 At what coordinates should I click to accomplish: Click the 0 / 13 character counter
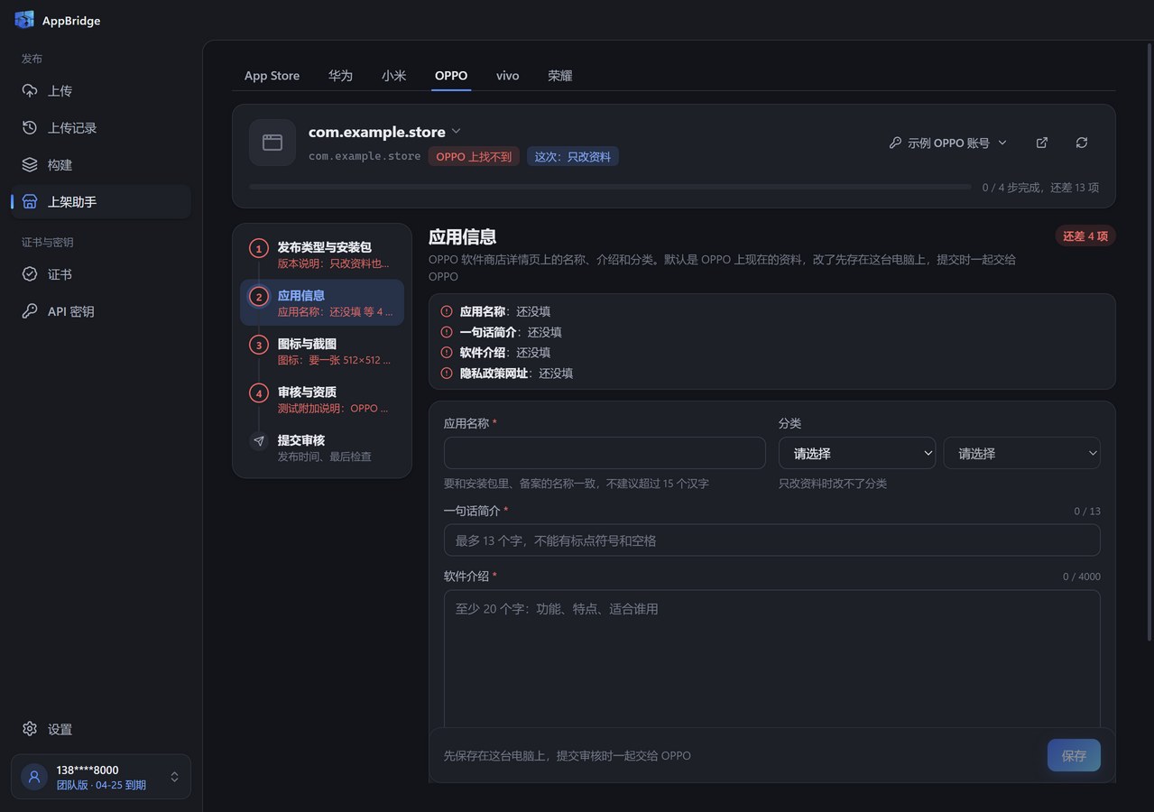pos(1087,511)
